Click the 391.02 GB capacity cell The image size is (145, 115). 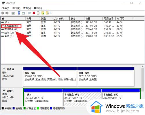91,22
